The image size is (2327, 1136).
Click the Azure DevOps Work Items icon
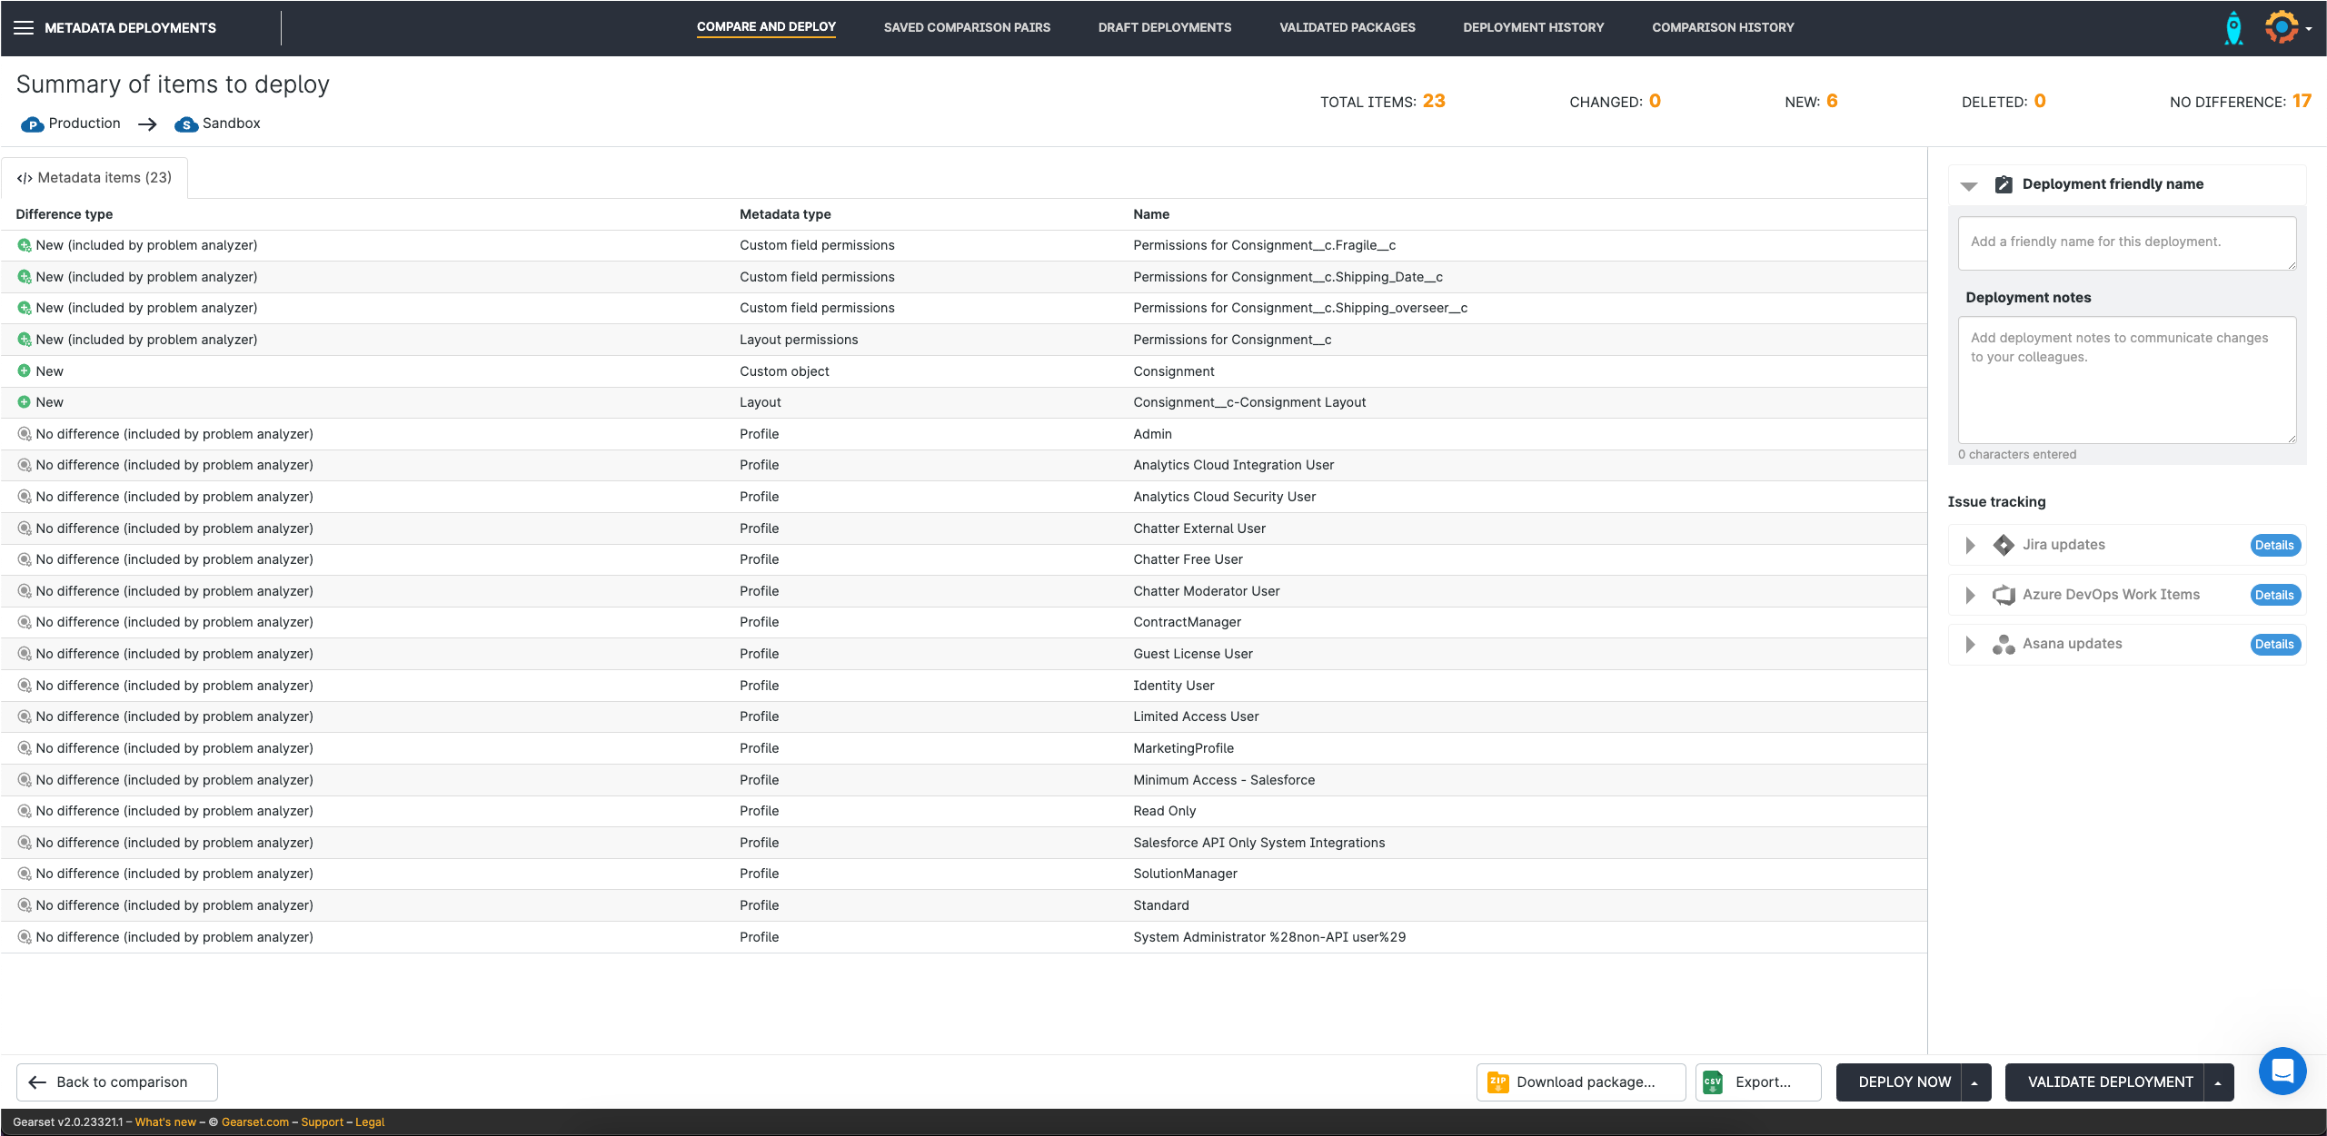(2003, 595)
